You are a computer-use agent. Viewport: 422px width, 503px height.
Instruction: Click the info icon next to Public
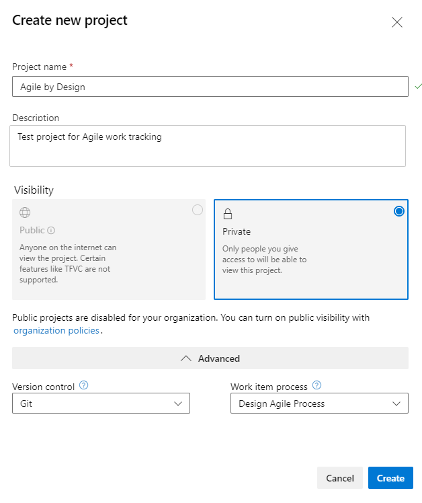point(51,231)
